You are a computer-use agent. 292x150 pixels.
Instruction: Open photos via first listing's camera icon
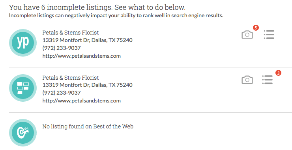point(247,35)
